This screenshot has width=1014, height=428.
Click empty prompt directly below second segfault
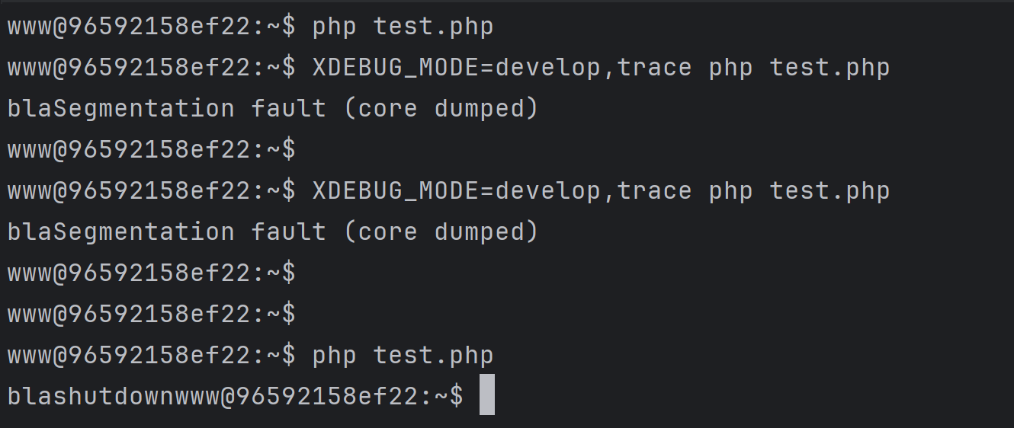pyautogui.click(x=151, y=273)
